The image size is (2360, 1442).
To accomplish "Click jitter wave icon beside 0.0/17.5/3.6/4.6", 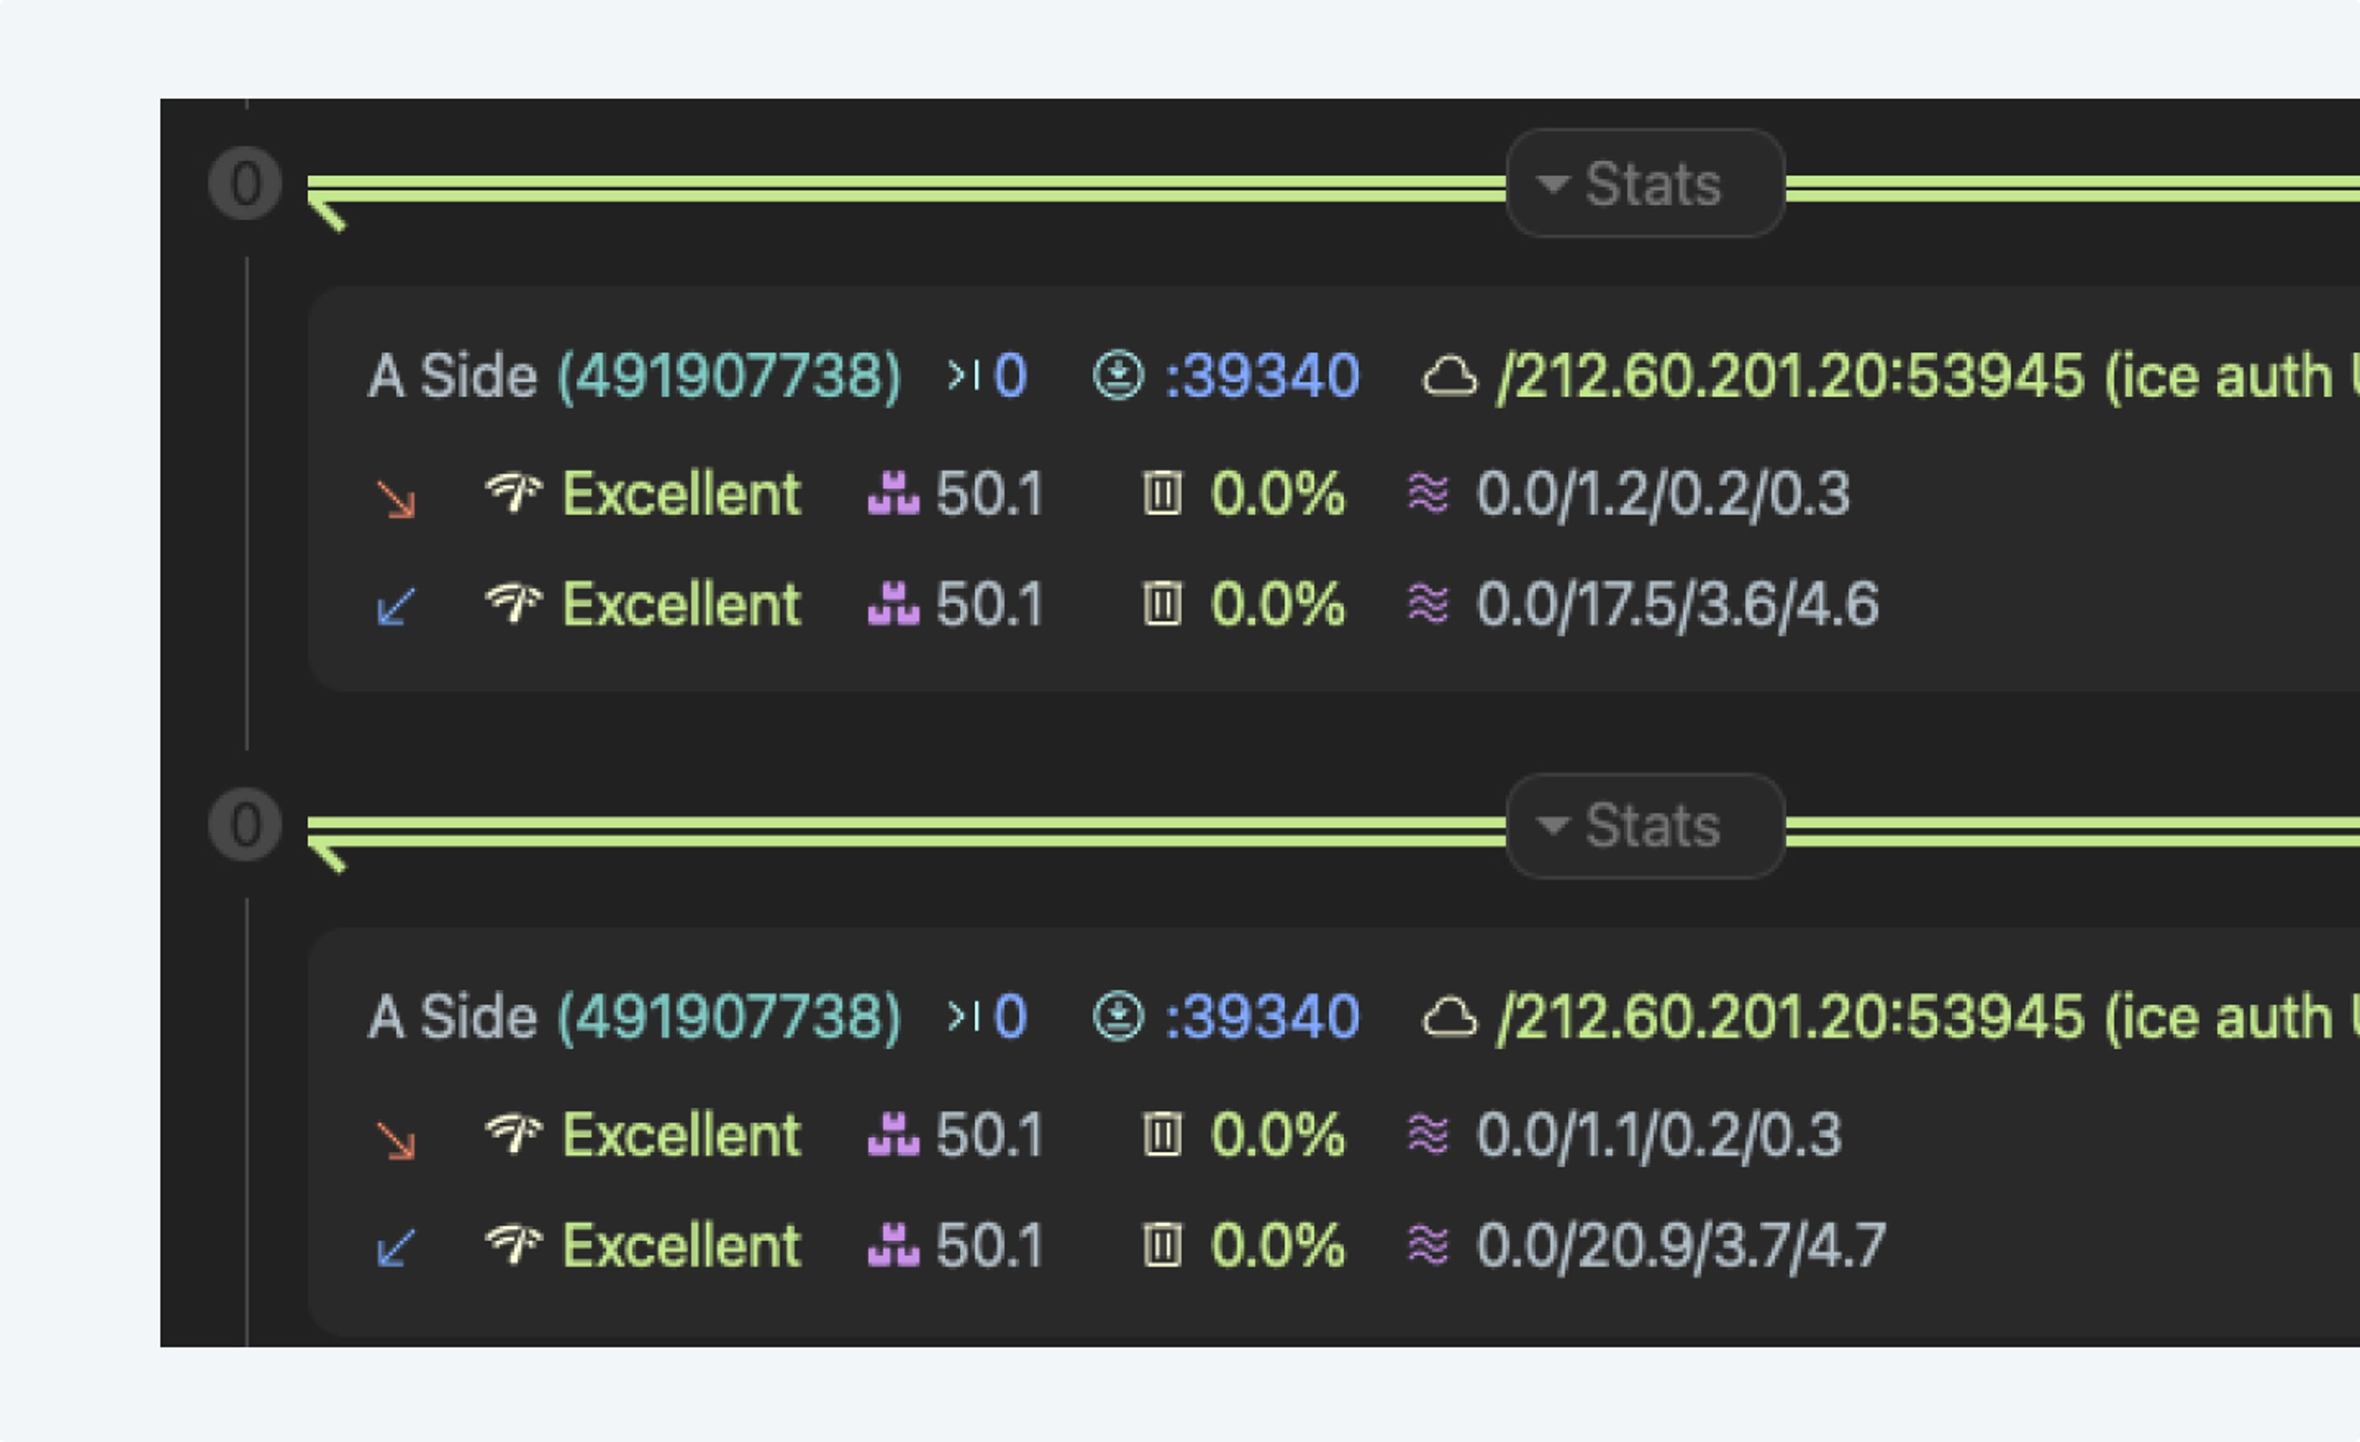I will coord(1428,604).
